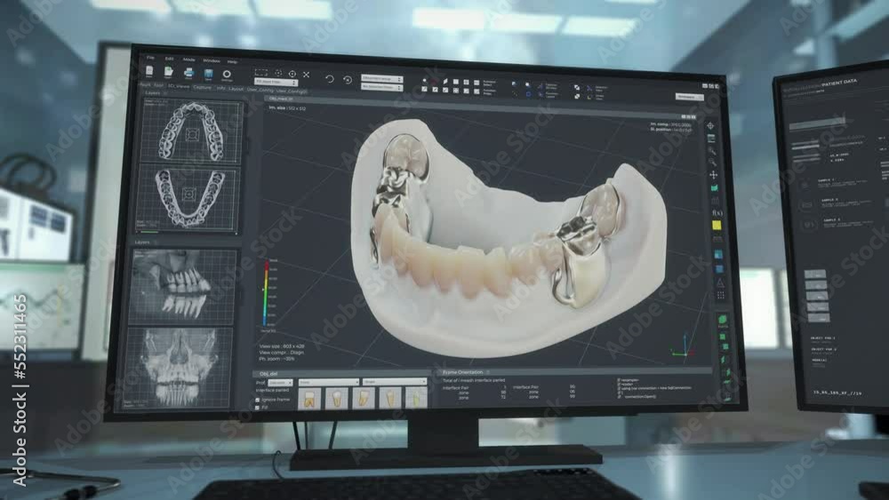Select the second tooth thumbnail

336,398
